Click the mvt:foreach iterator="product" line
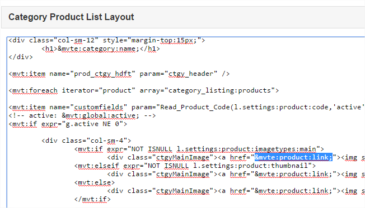Viewport: 365px width, 208px height. pos(144,90)
